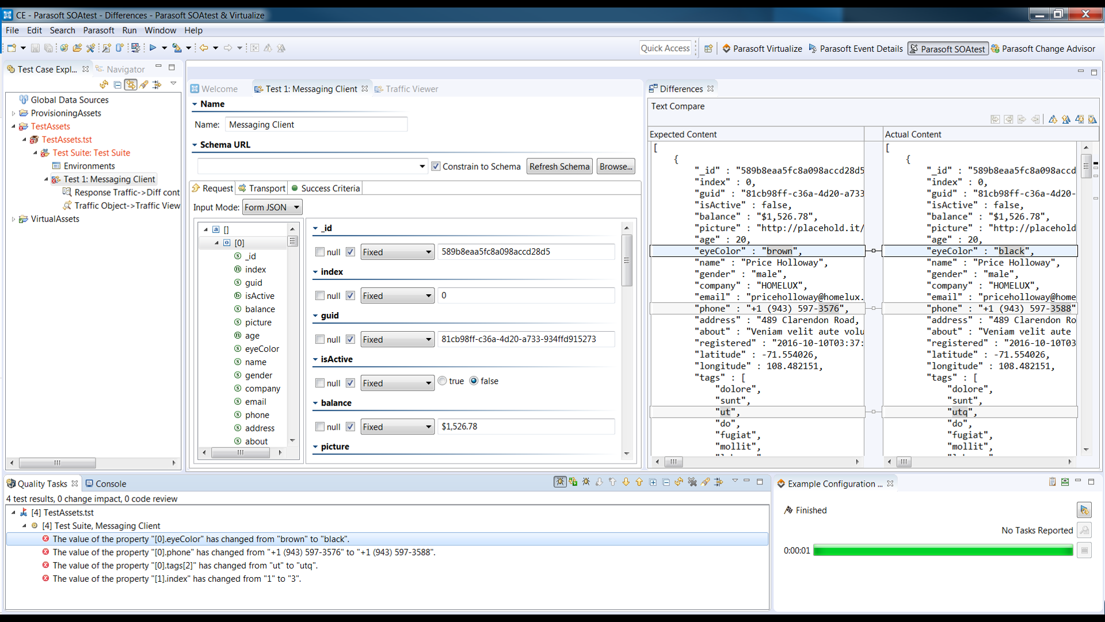
Task: Uncheck the Constrain to Schema checkbox
Action: [x=436, y=166]
